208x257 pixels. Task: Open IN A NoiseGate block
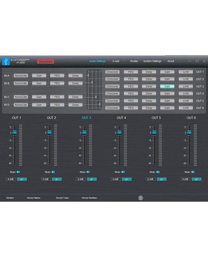coord(21,75)
